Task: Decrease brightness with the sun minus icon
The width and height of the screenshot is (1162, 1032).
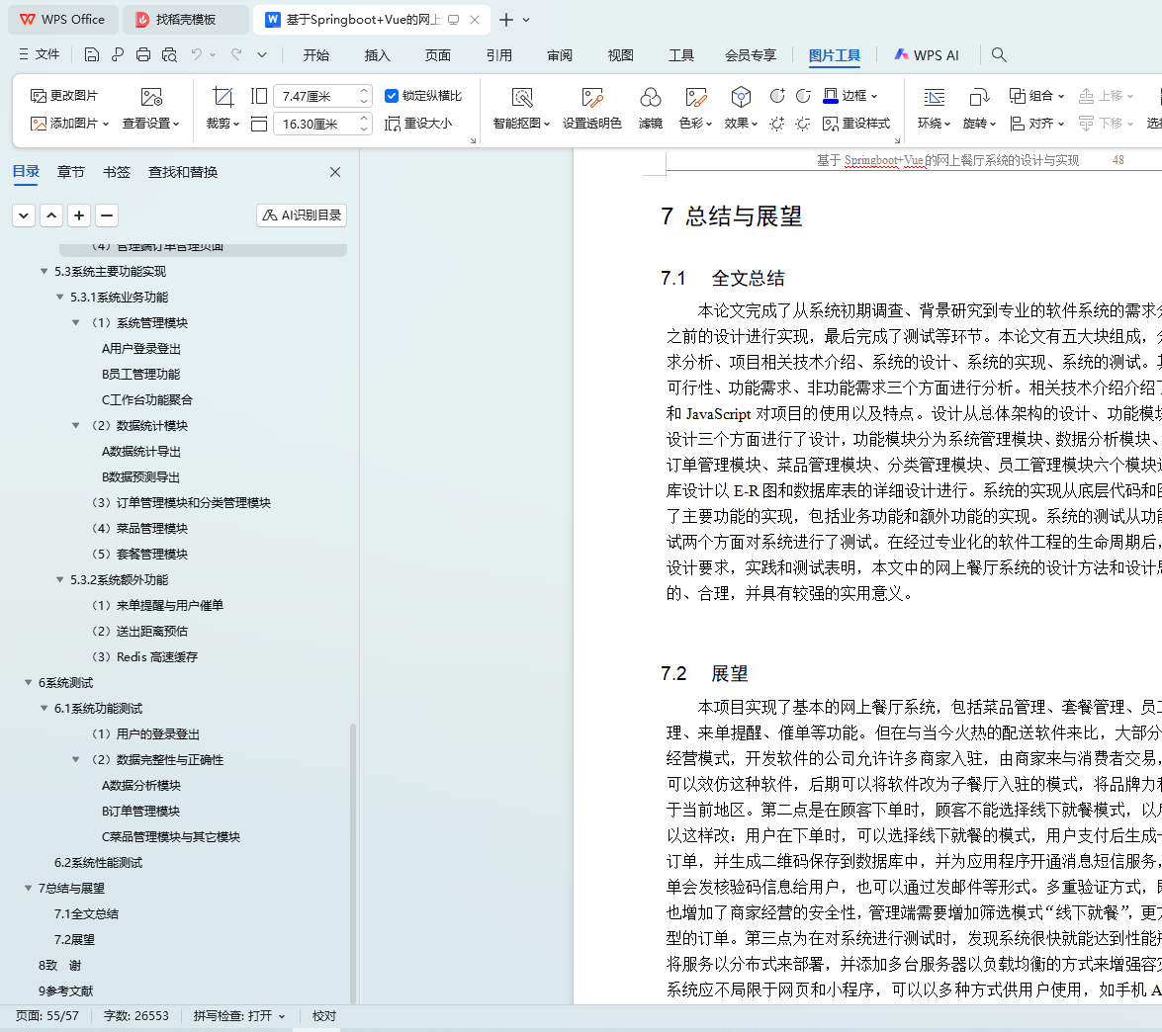Action: pos(803,124)
